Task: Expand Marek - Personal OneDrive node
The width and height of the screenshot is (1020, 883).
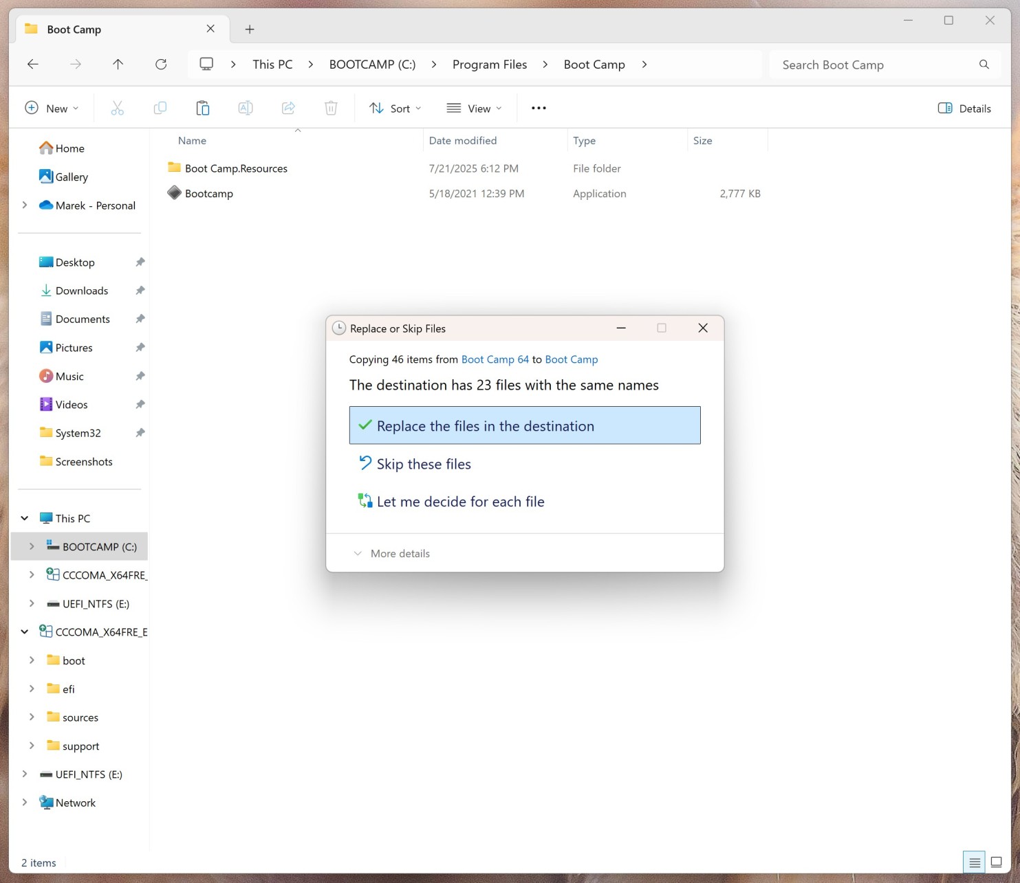Action: [x=25, y=205]
